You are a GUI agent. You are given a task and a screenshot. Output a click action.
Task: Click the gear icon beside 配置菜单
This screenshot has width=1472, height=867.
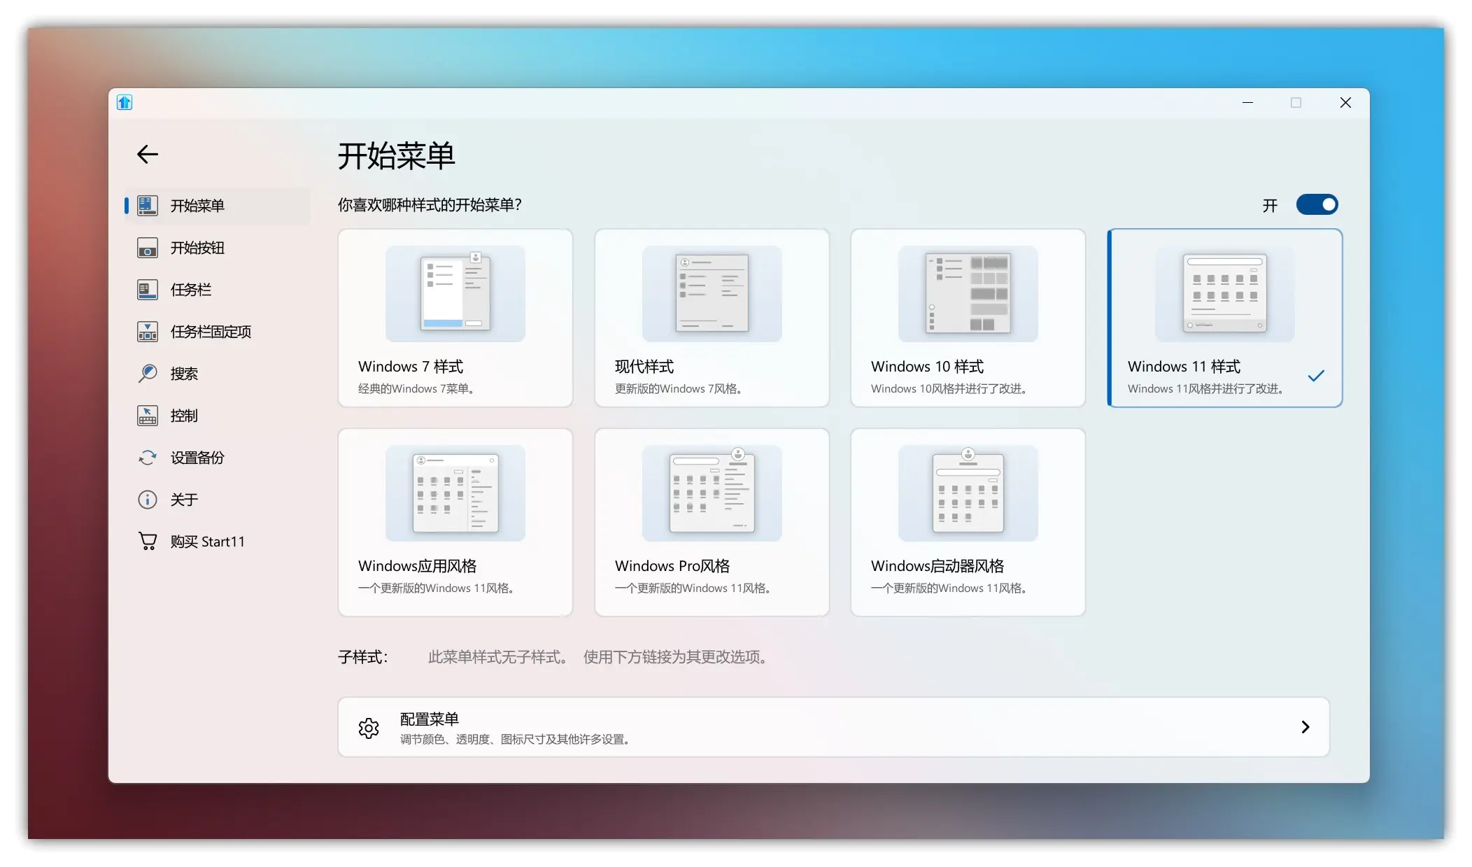coord(369,728)
